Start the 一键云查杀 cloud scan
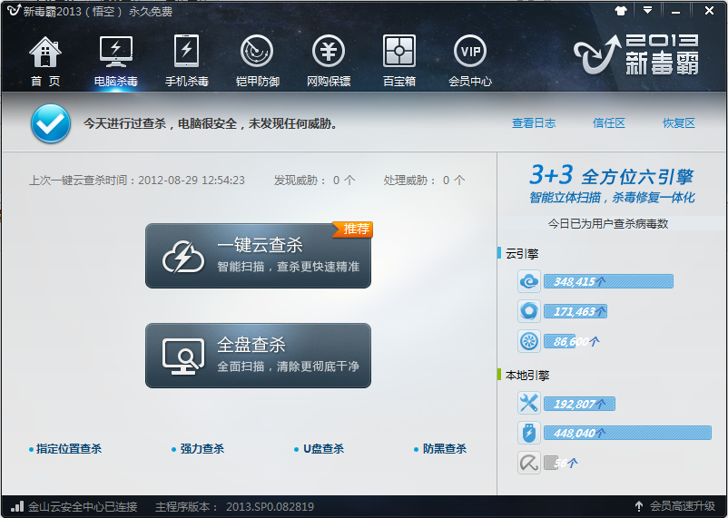The height and width of the screenshot is (518, 728). point(258,256)
